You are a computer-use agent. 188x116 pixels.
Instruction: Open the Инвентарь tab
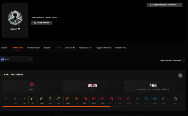pos(121,48)
